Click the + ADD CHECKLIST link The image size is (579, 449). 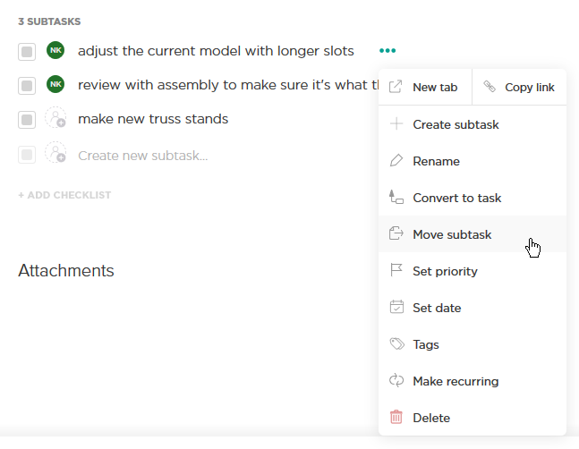click(x=64, y=195)
